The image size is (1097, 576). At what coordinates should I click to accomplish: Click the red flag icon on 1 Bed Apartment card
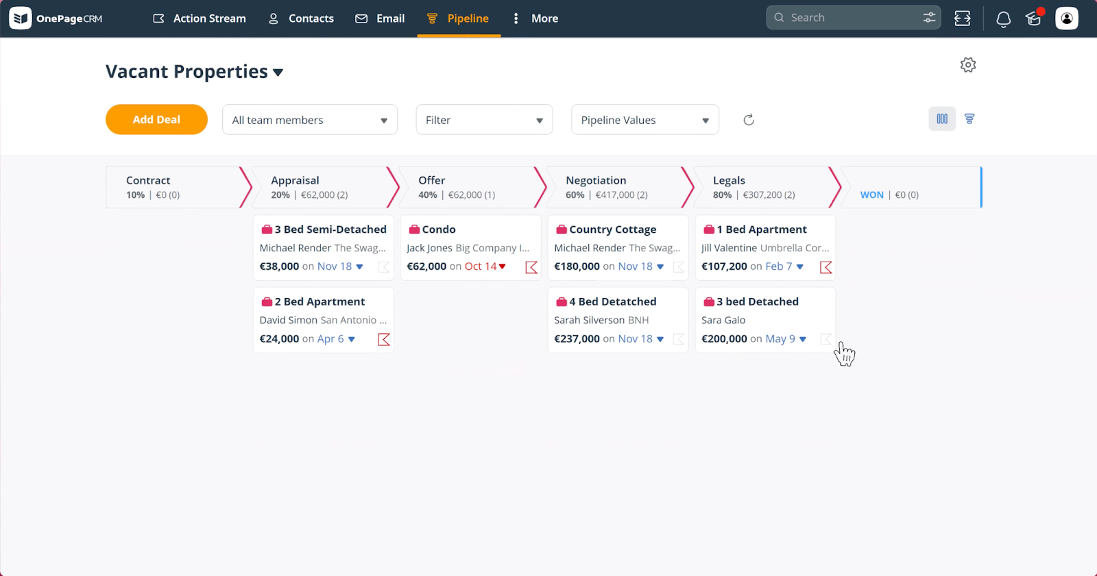pyautogui.click(x=826, y=267)
